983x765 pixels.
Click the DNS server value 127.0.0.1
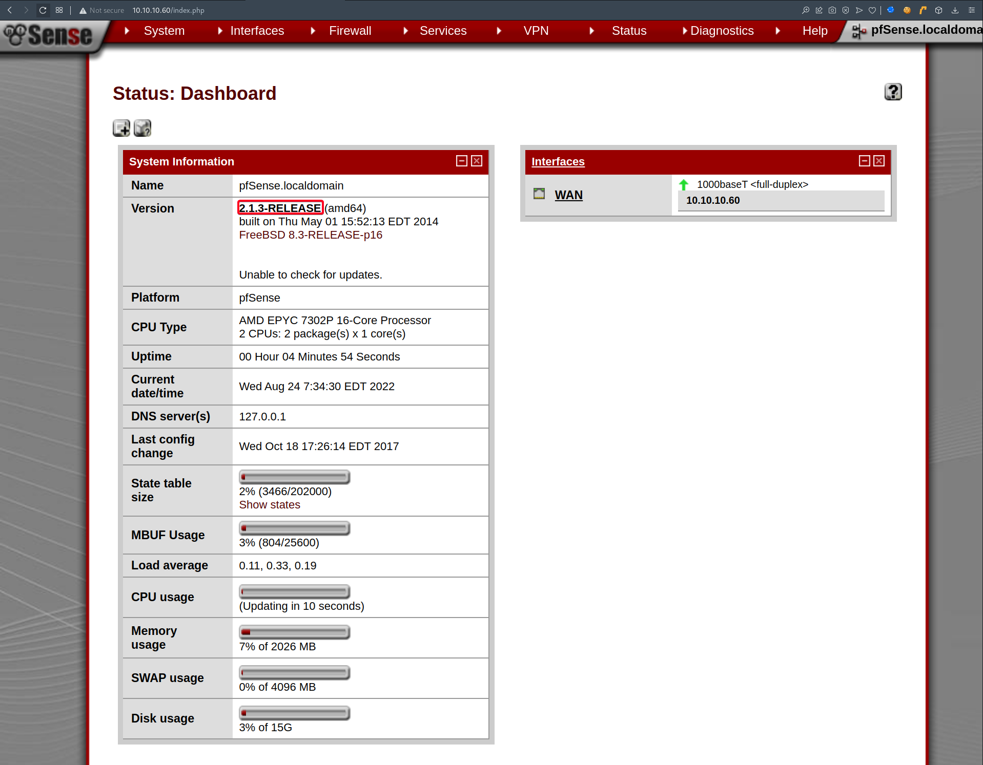pyautogui.click(x=262, y=417)
